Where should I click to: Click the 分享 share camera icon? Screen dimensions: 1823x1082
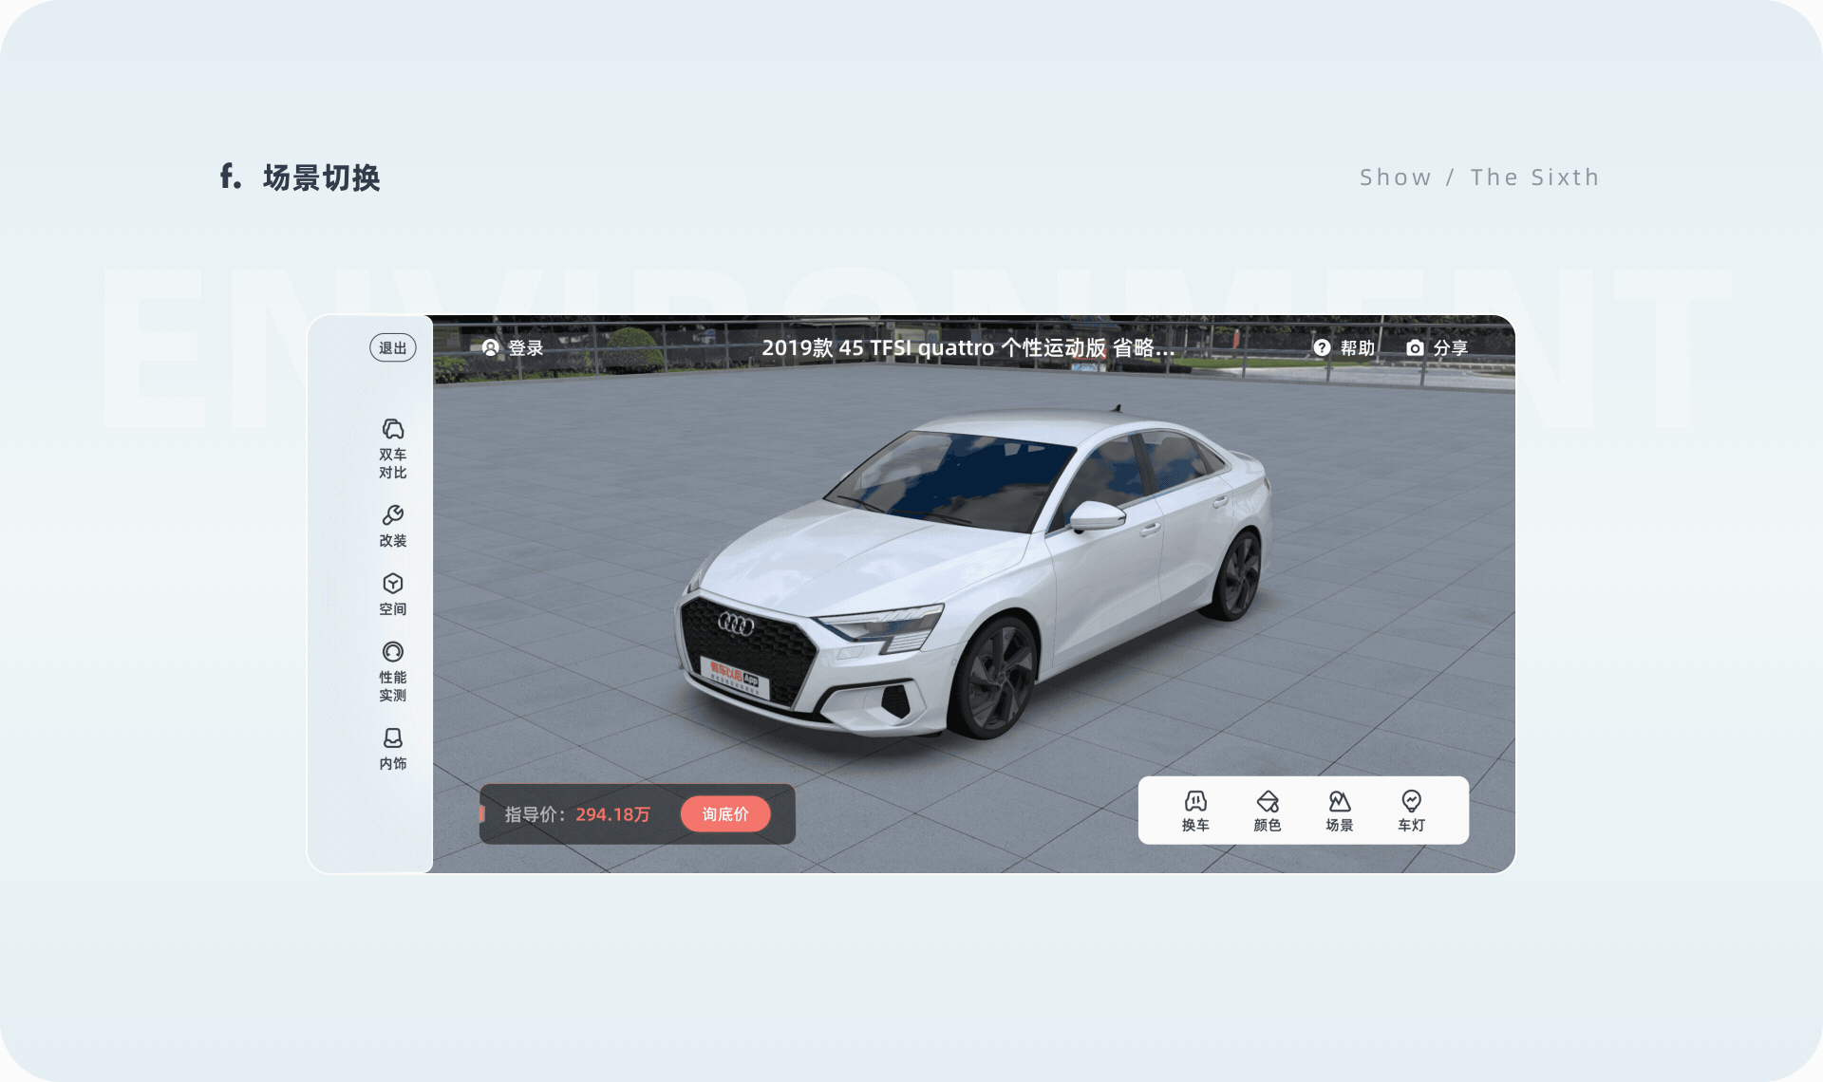coord(1415,348)
